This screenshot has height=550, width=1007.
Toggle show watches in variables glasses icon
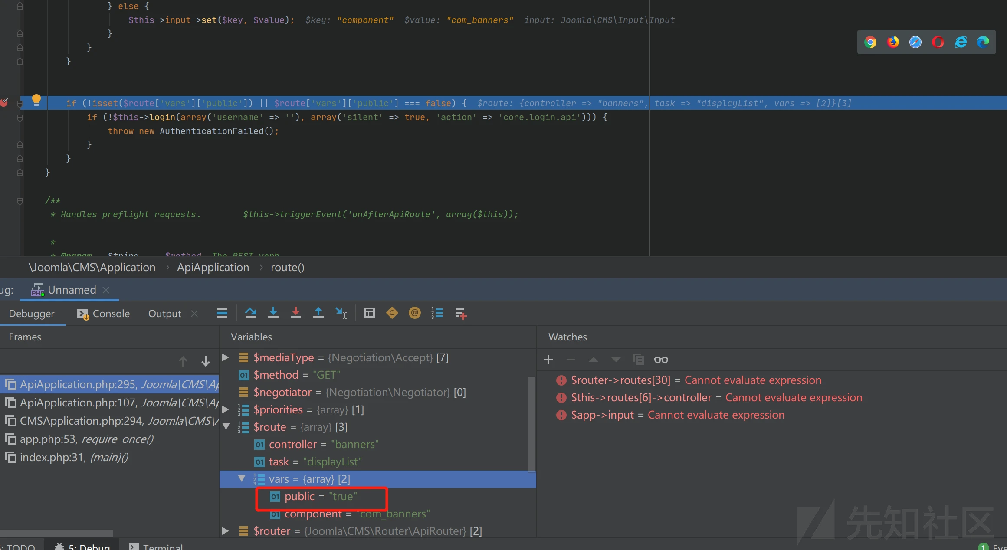pos(661,360)
